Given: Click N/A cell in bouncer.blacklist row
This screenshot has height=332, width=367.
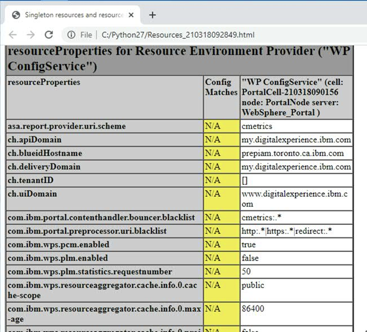Looking at the screenshot, I should [222, 218].
